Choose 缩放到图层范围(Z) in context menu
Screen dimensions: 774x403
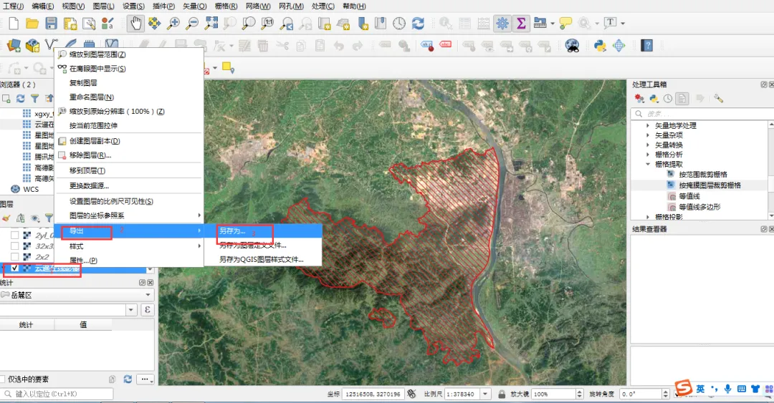[x=129, y=54]
